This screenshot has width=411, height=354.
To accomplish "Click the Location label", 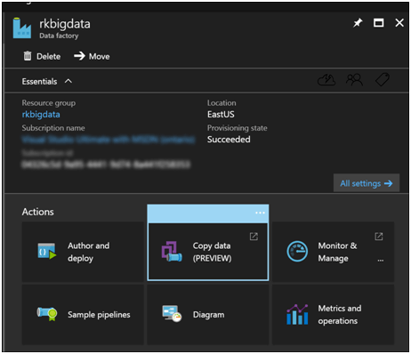I will [x=222, y=103].
